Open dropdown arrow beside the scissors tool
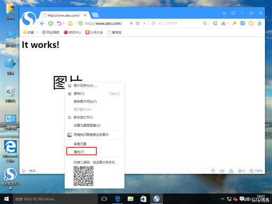The width and height of the screenshot is (272, 204). pos(228,23)
